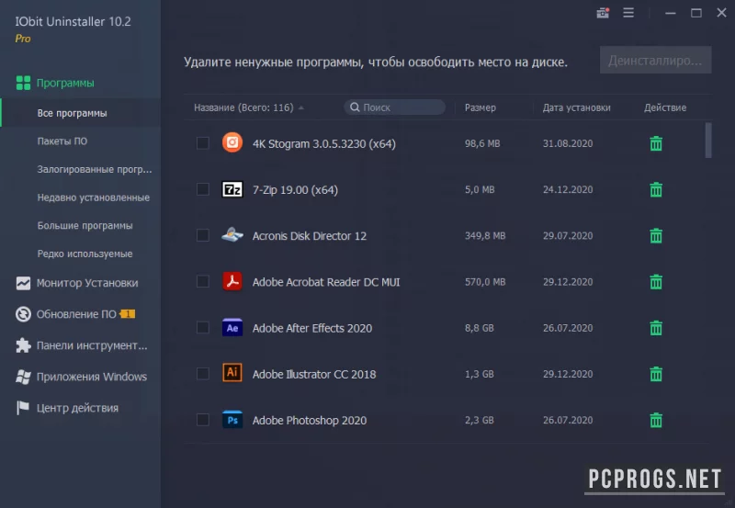This screenshot has width=735, height=508.
Task: Click trash icon for Adobe Illustrator CC 2018
Action: [x=656, y=374]
